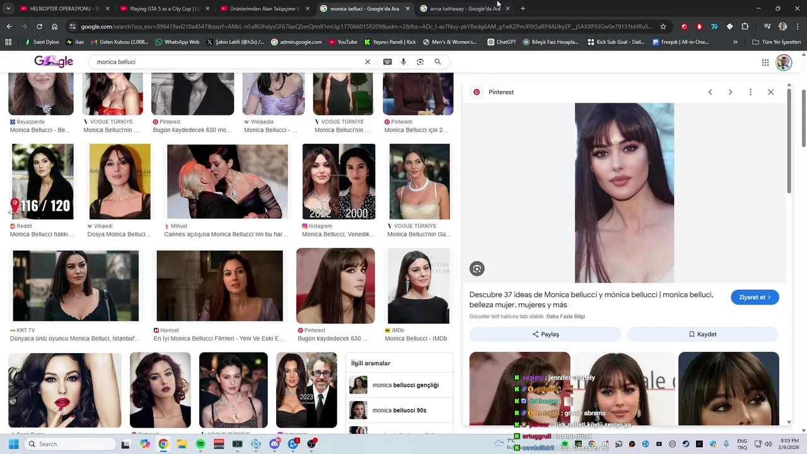
Task: Open the bookmark bar apps grid icon
Action: (8, 42)
